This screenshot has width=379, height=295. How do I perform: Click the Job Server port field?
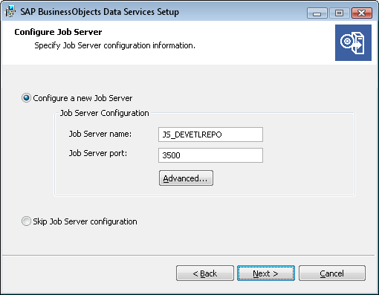210,155
